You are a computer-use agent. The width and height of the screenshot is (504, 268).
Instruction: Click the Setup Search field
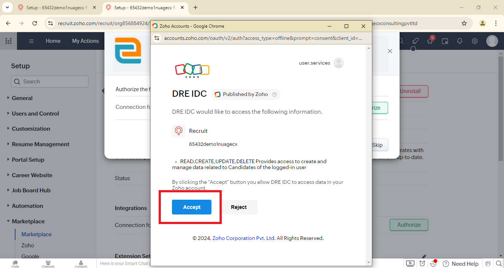pyautogui.click(x=50, y=82)
